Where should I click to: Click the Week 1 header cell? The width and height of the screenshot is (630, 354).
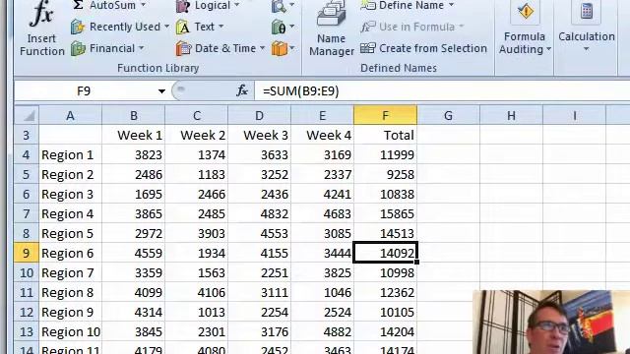pyautogui.click(x=134, y=136)
